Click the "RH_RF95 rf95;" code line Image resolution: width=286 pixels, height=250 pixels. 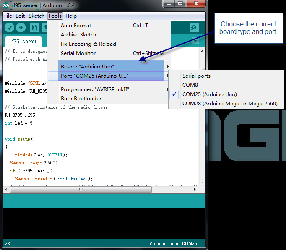[21, 115]
